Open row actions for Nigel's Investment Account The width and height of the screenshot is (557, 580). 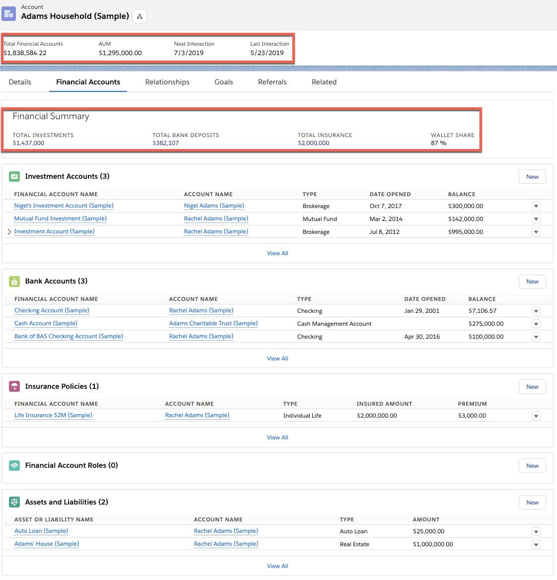[536, 206]
